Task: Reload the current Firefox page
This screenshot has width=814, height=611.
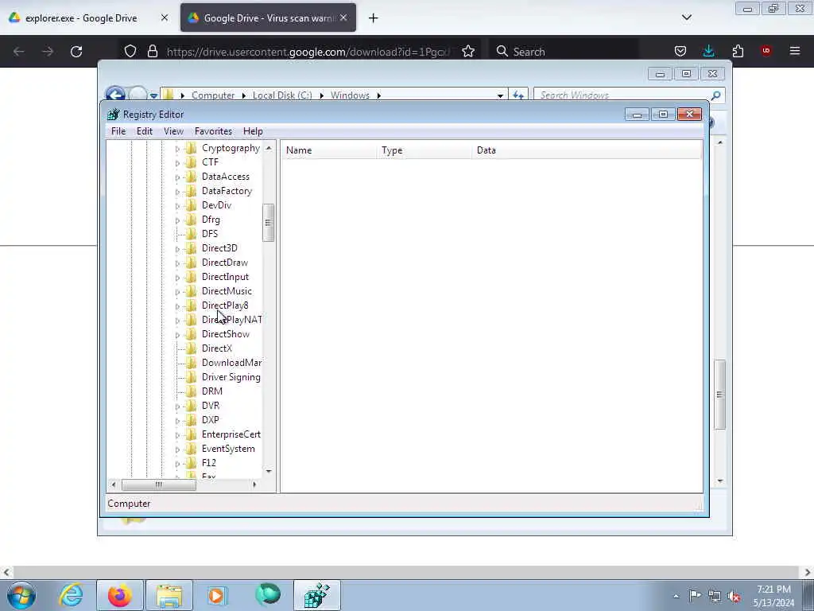Action: tap(76, 52)
